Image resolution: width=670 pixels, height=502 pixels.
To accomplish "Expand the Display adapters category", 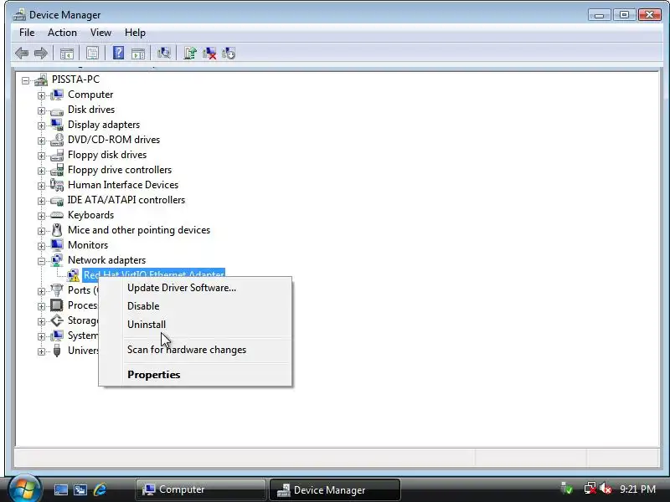I will click(x=41, y=125).
